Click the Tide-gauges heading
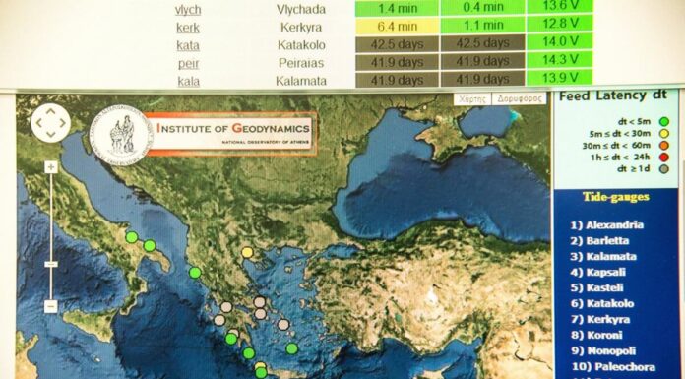685x379 pixels. click(616, 197)
